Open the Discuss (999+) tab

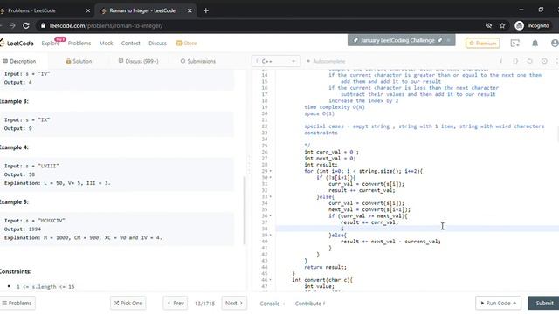coord(138,61)
